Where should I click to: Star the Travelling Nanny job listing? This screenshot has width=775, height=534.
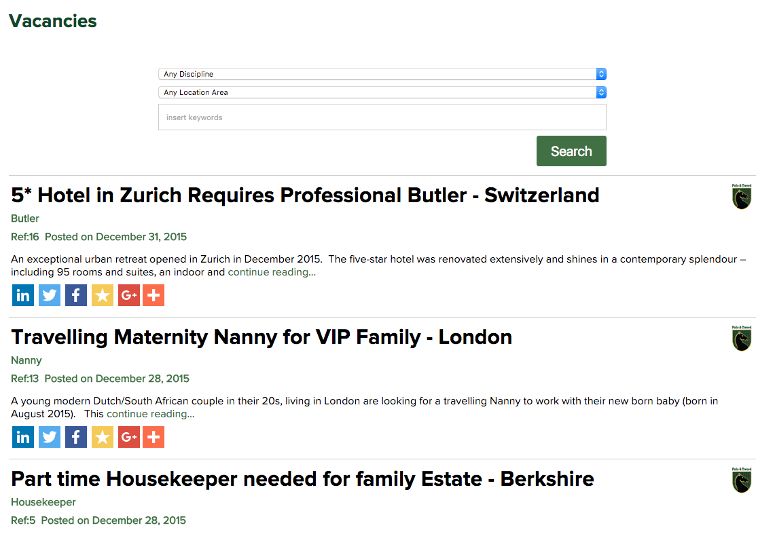102,436
